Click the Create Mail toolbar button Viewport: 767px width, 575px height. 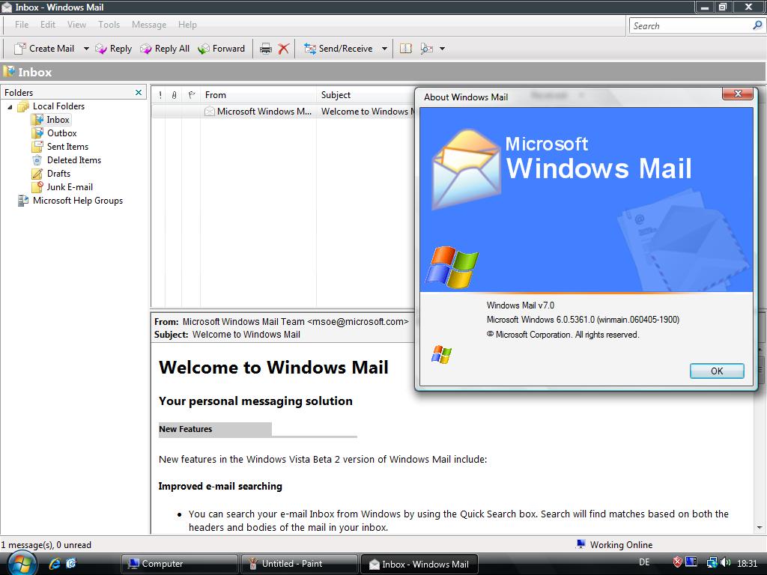pos(44,49)
